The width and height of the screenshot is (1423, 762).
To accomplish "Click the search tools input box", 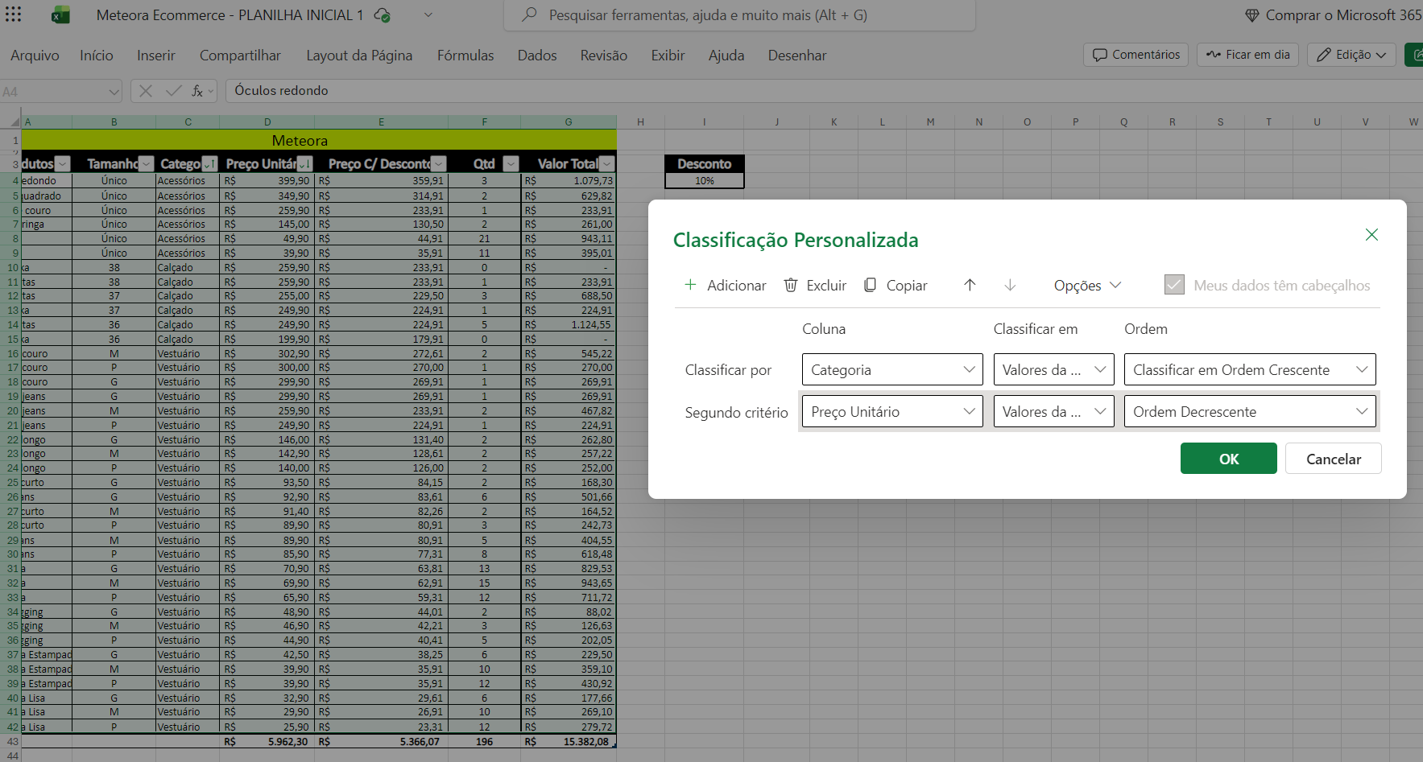I will click(739, 15).
